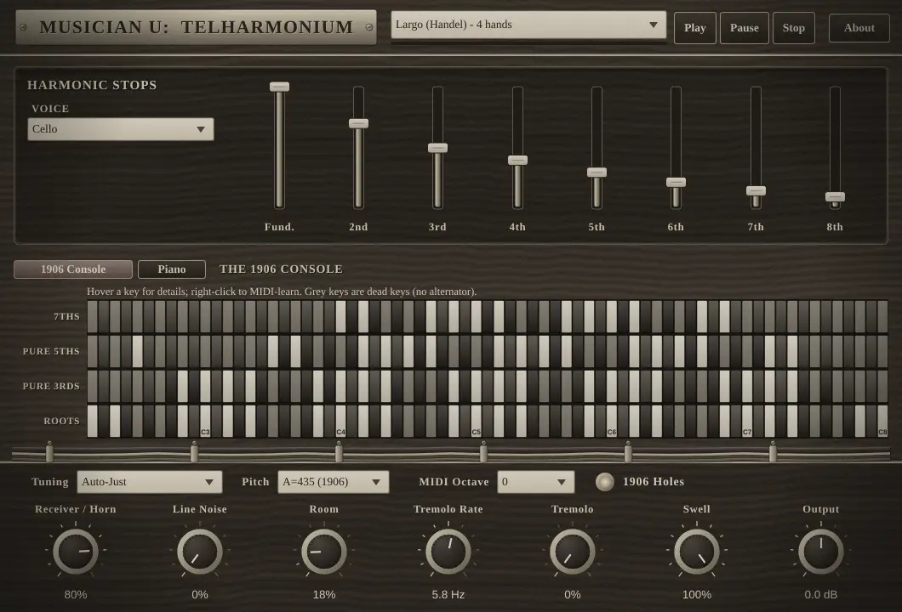
Task: Click the Room knob
Action: click(x=324, y=551)
